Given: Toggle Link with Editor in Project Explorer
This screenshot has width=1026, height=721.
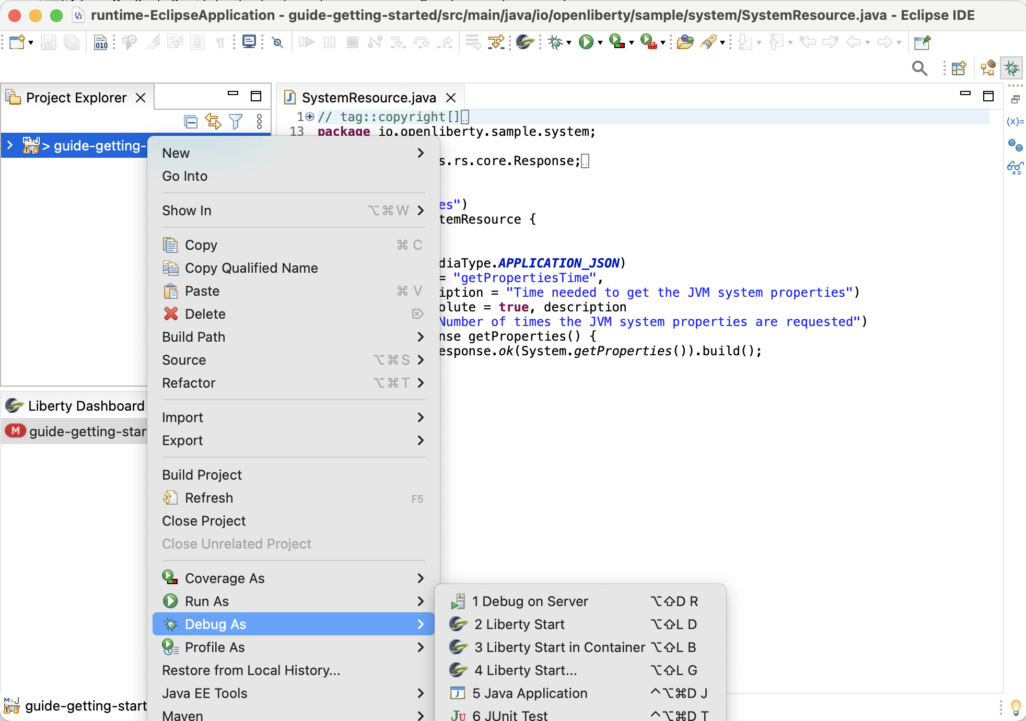Looking at the screenshot, I should [x=213, y=121].
